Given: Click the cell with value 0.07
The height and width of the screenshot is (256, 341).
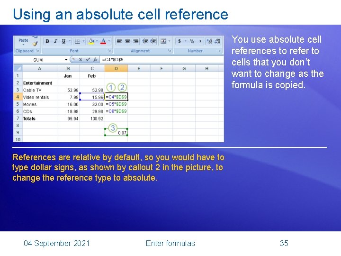Looking at the screenshot, I should pos(116,132).
